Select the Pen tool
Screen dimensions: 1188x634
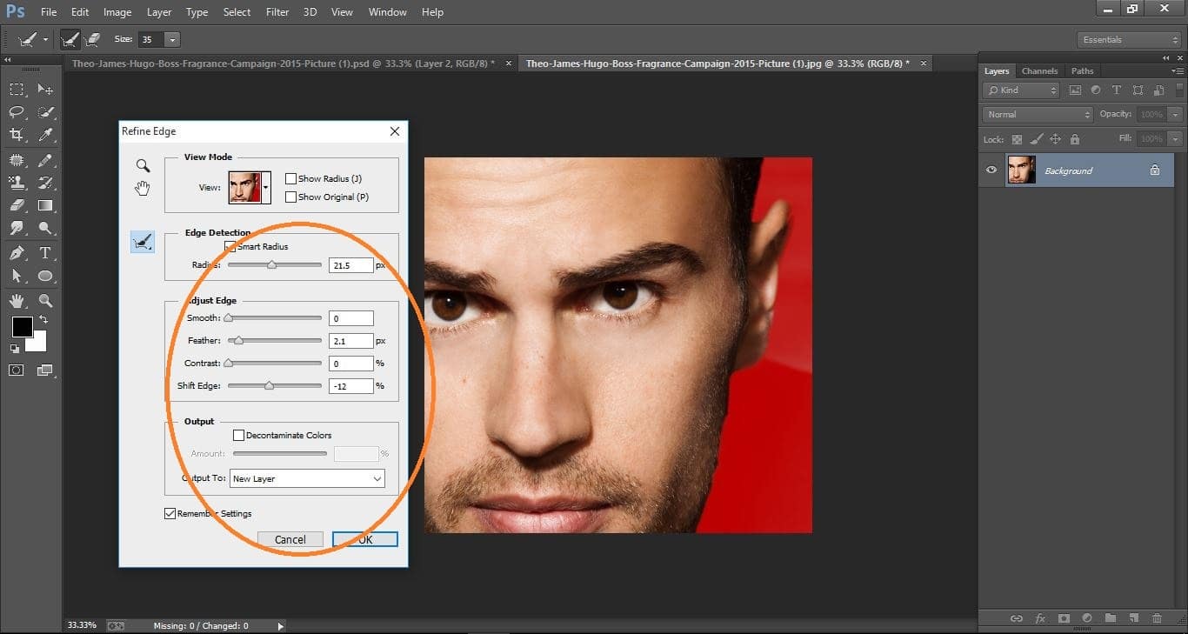16,251
